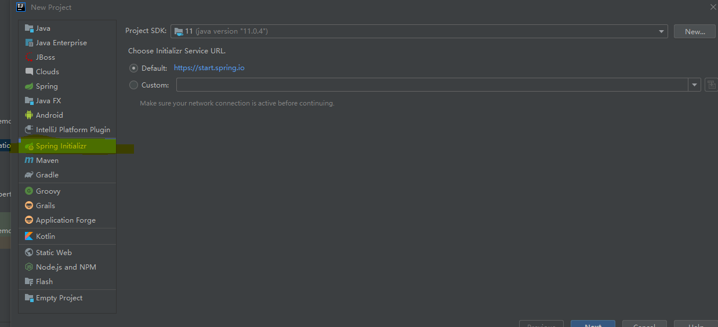Click the Android robot icon

tap(29, 115)
